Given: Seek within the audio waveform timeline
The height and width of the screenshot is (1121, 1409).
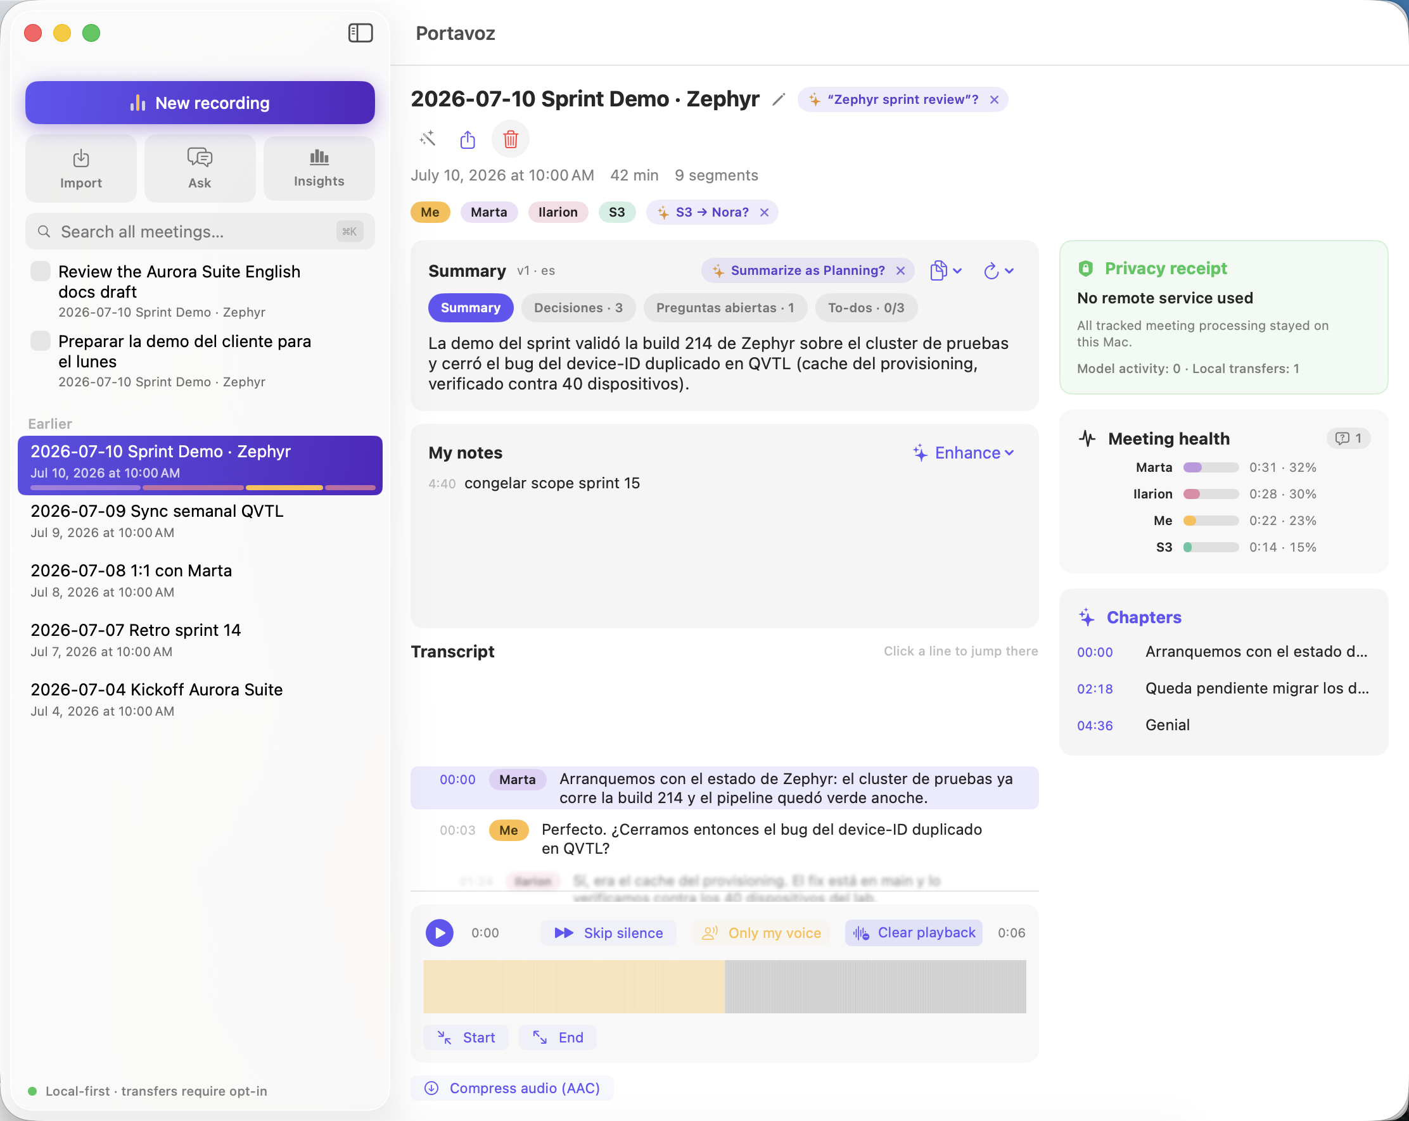Looking at the screenshot, I should coord(724,987).
